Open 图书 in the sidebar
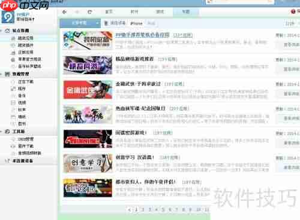 point(22,124)
